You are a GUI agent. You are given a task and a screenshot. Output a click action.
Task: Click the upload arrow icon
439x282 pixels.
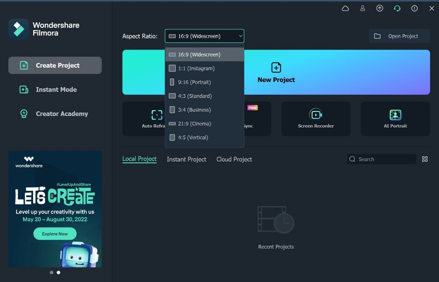pos(380,9)
